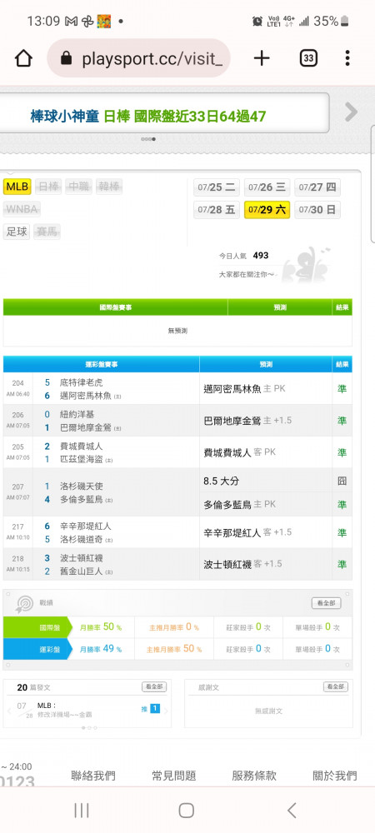
Task: Click 主推月勝率 50% statistic
Action: (173, 649)
